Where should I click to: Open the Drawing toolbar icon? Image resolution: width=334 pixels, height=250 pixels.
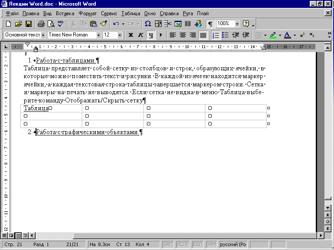(198, 24)
